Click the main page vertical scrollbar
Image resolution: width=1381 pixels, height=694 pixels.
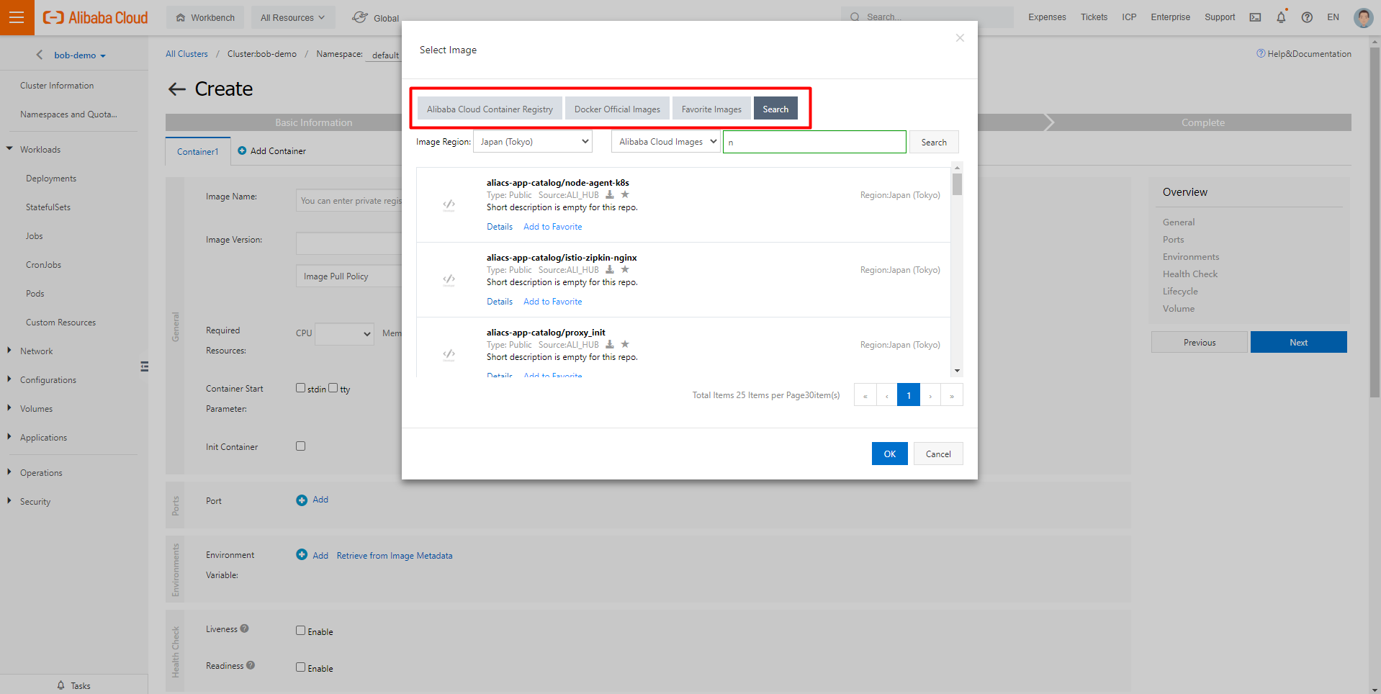pyautogui.click(x=1375, y=223)
